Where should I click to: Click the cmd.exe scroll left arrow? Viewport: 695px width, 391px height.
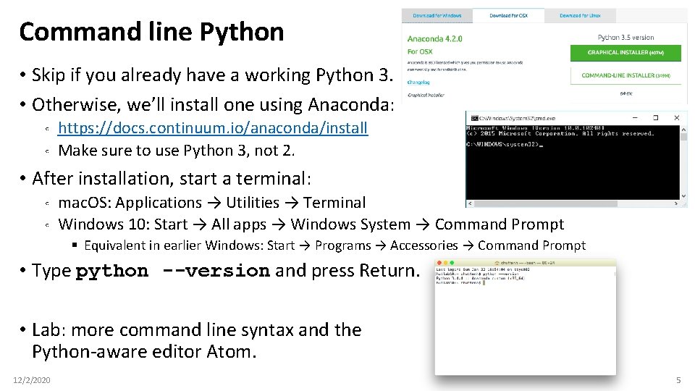pos(471,203)
